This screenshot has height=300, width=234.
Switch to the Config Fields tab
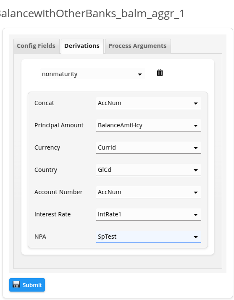click(x=37, y=46)
